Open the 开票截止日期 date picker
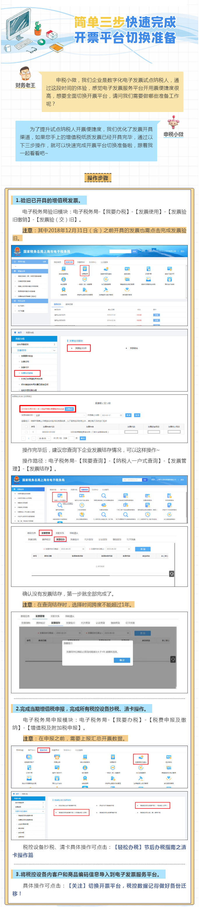This screenshot has width=200, height=907. pos(112,415)
